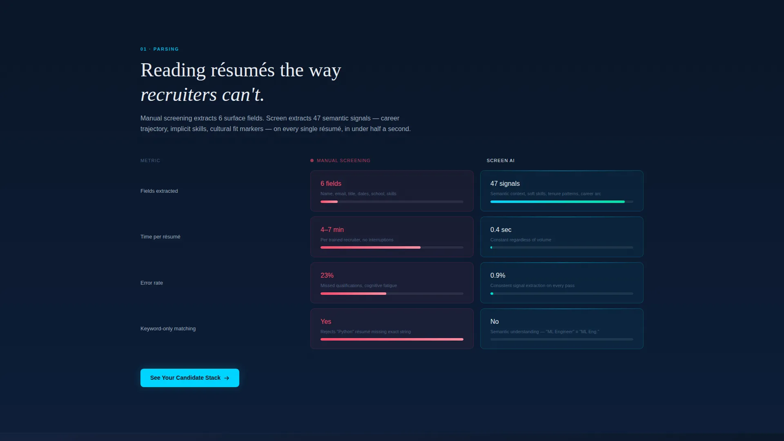Click the 'No' keyword matching value
Viewport: 784px width, 441px height.
(494, 322)
